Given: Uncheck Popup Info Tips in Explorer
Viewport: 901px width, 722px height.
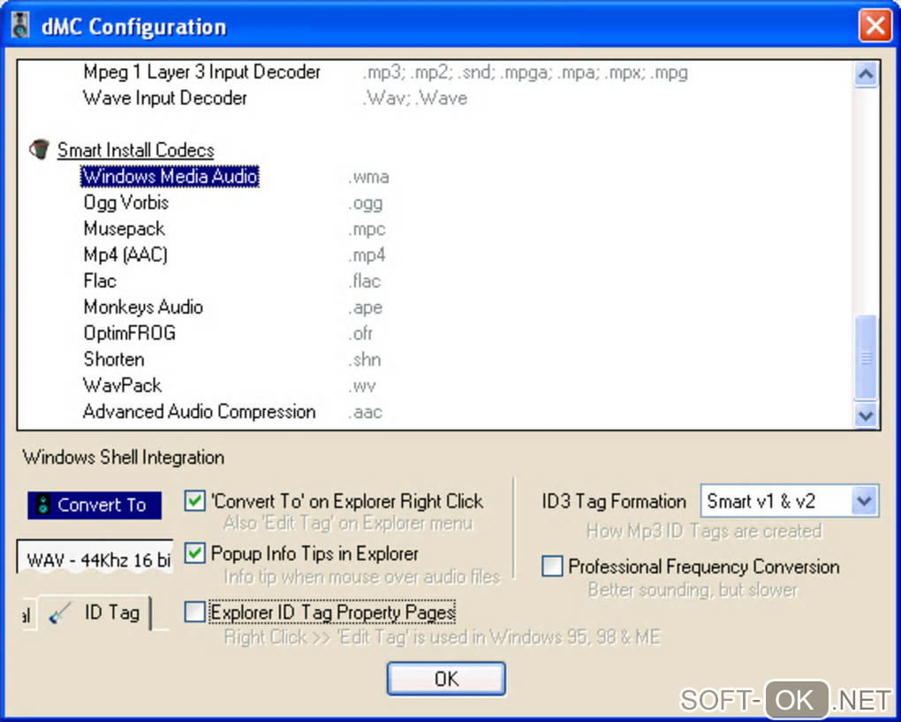Looking at the screenshot, I should click(195, 553).
